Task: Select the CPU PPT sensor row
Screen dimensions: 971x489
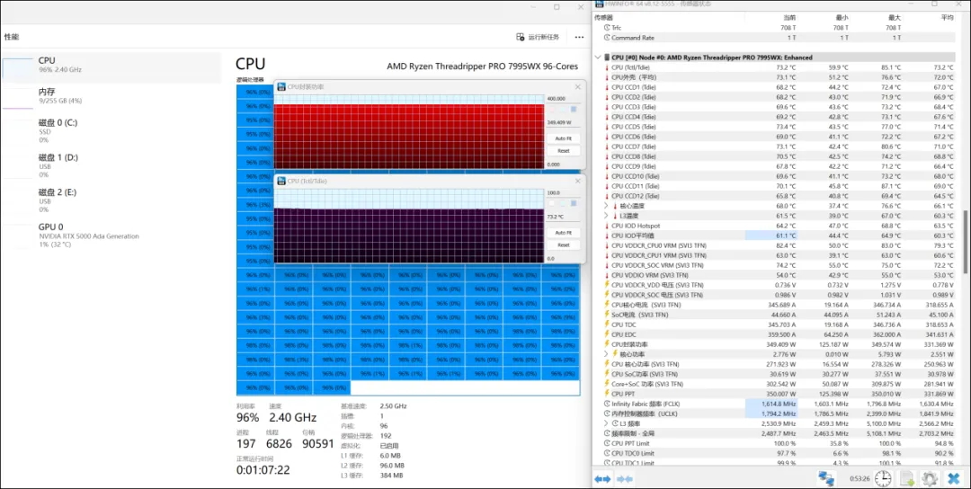Action: 776,395
